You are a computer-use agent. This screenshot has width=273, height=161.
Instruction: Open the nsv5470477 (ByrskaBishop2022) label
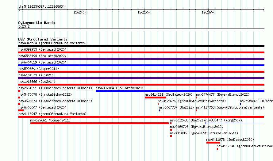tap(223, 94)
